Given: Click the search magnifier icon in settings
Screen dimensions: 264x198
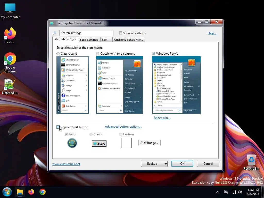Looking at the screenshot, I should (54, 33).
